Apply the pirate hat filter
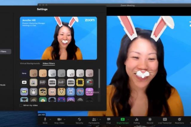 (43, 92)
